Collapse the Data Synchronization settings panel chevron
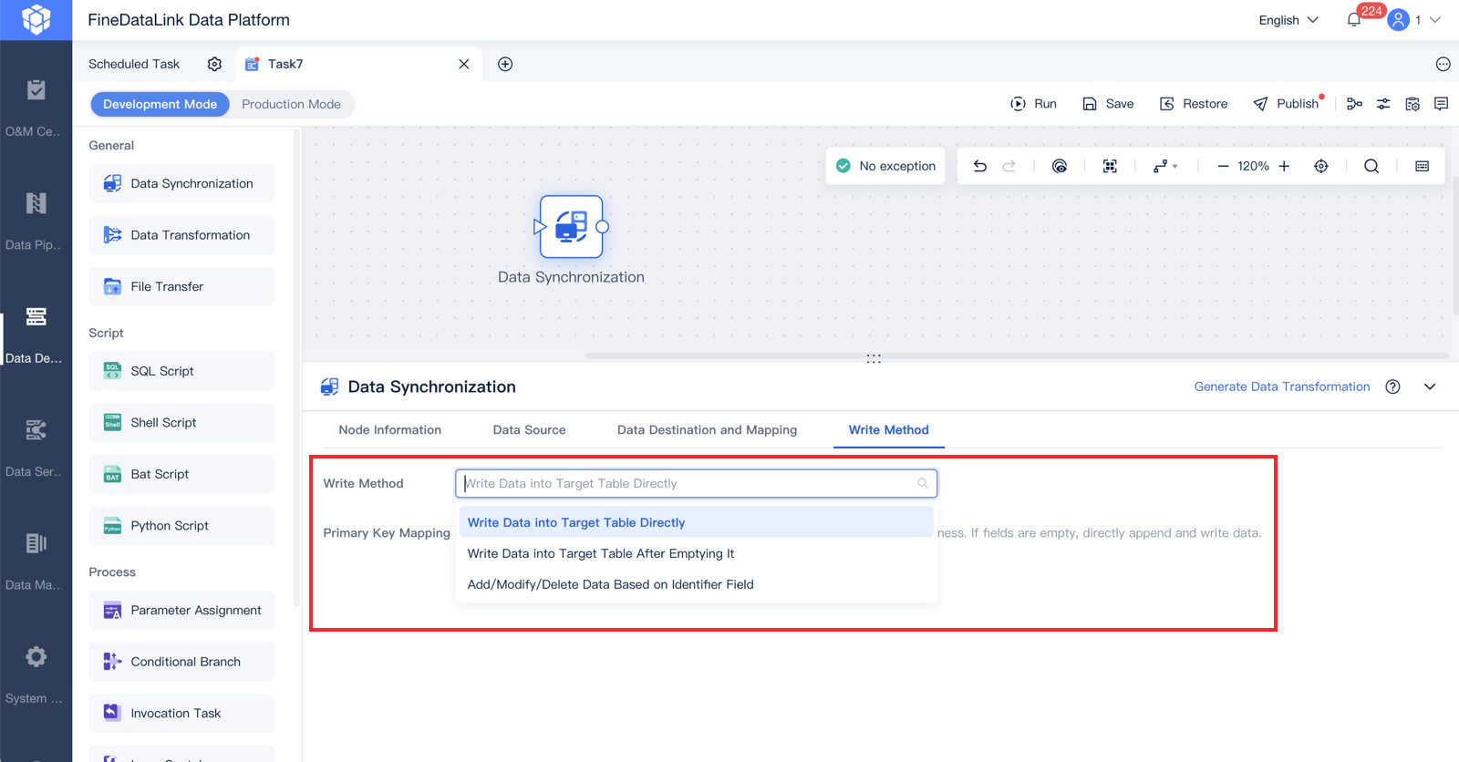This screenshot has width=1459, height=762. point(1430,386)
